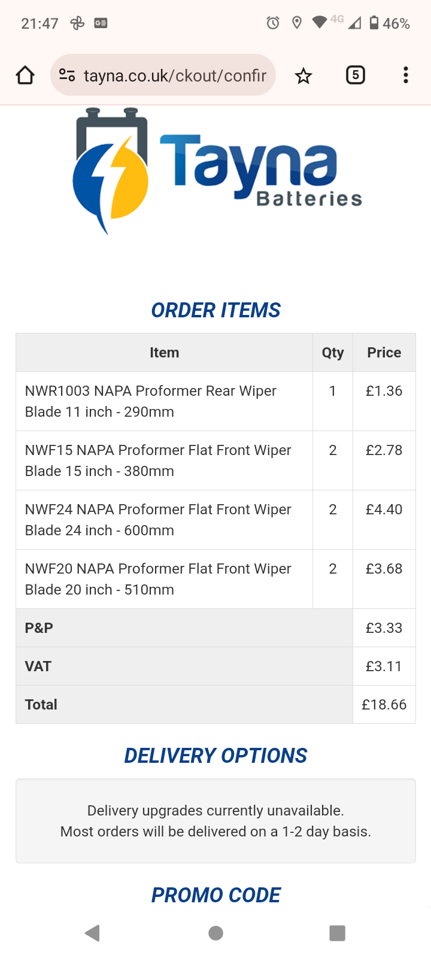Screen dimensions: 431x958
Task: Tap the NWF20 Flat Front Wiper item
Action: 158,579
